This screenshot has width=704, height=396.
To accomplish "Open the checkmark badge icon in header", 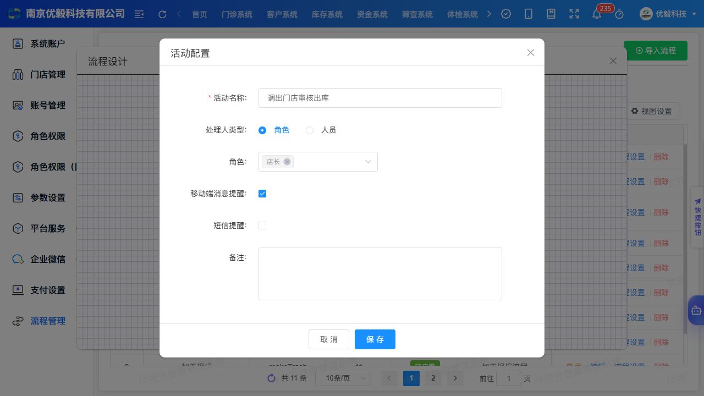I will (x=506, y=14).
